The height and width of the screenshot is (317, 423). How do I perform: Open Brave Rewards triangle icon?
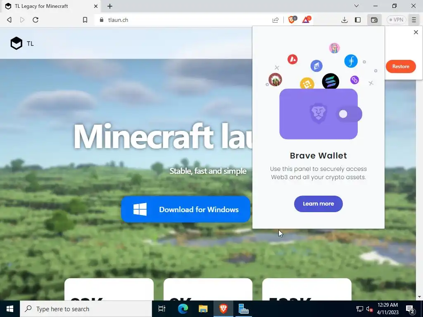tap(307, 19)
